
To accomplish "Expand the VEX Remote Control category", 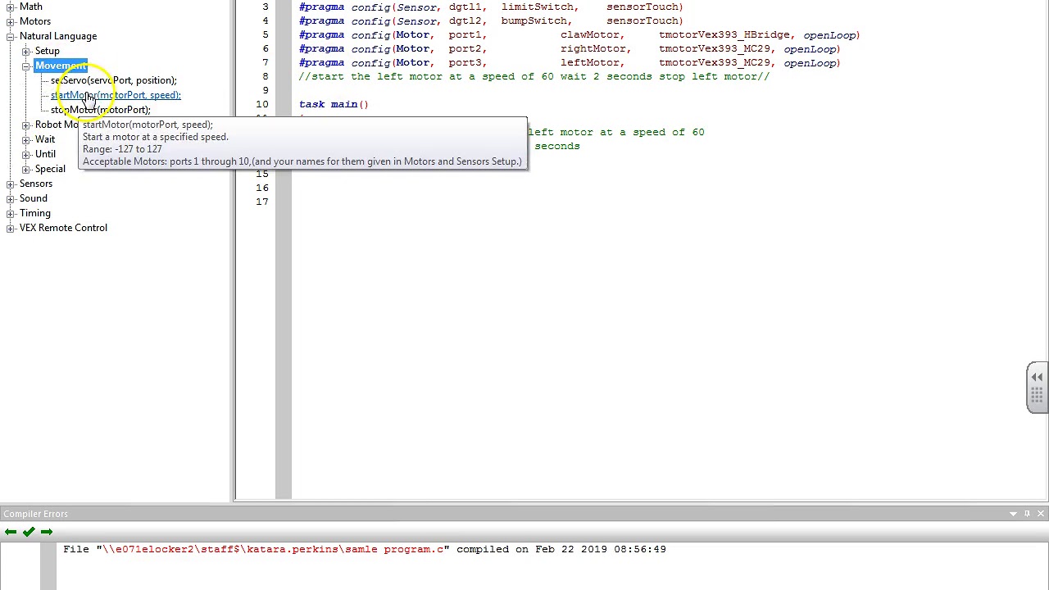I will [11, 228].
